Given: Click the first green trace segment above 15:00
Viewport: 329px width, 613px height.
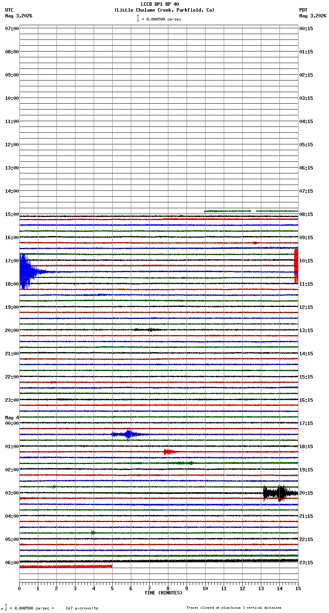Looking at the screenshot, I should click(228, 211).
